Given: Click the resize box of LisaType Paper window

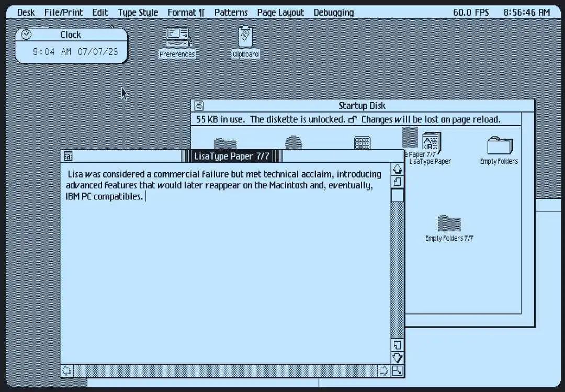Looking at the screenshot, I should click(397, 371).
